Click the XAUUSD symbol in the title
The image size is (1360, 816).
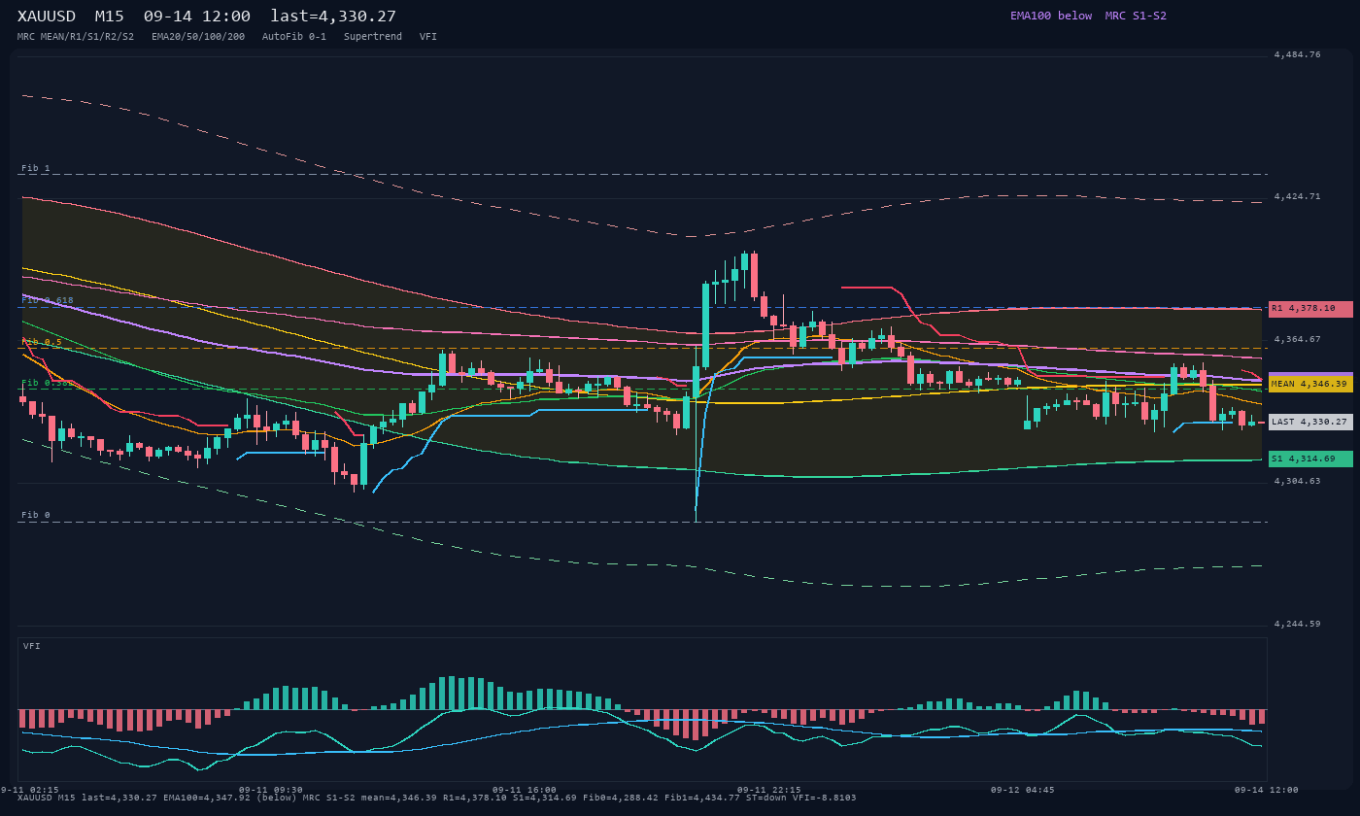47,17
